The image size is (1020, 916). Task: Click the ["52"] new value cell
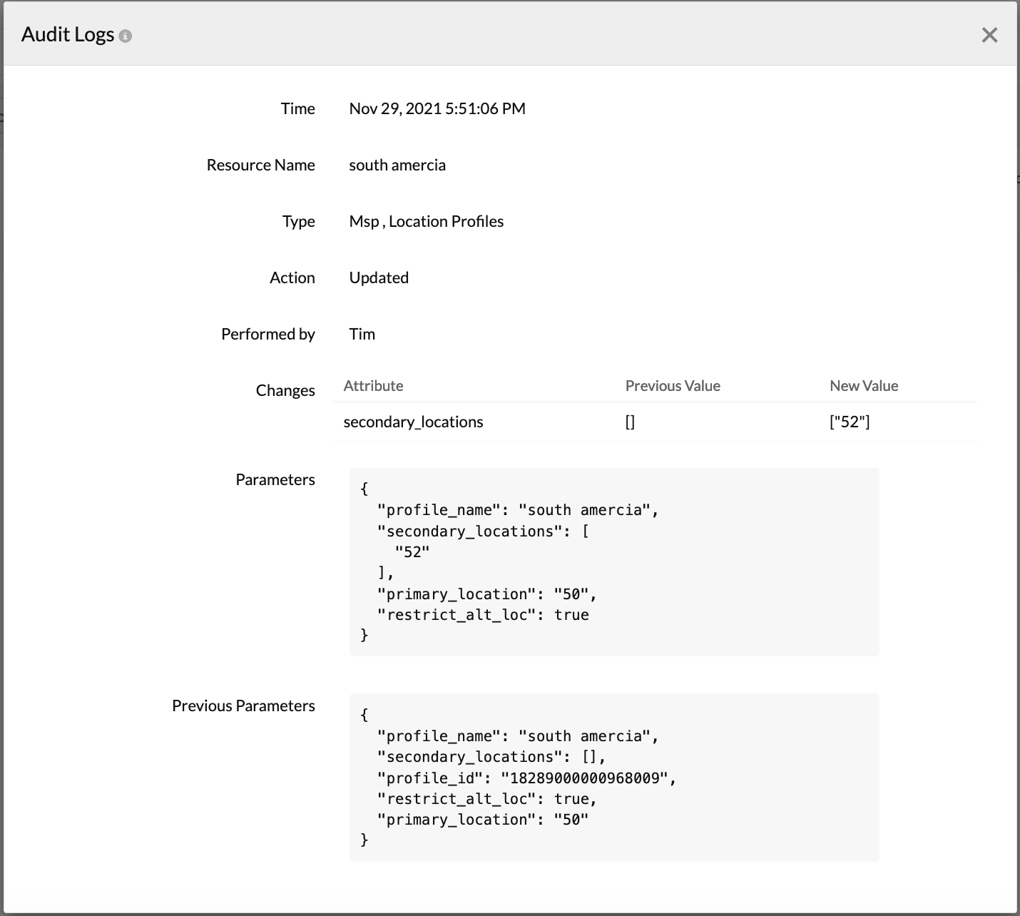pyautogui.click(x=849, y=422)
